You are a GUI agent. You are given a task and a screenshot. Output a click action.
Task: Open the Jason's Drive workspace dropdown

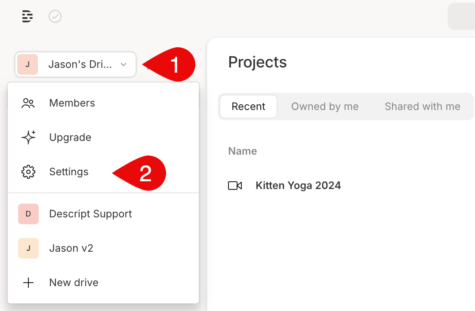(x=75, y=64)
